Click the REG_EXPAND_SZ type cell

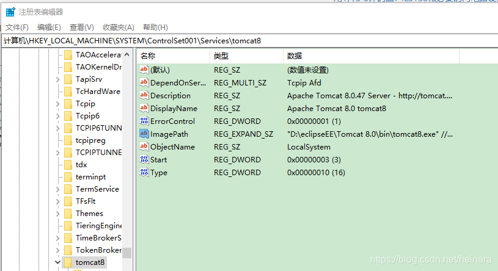point(243,134)
